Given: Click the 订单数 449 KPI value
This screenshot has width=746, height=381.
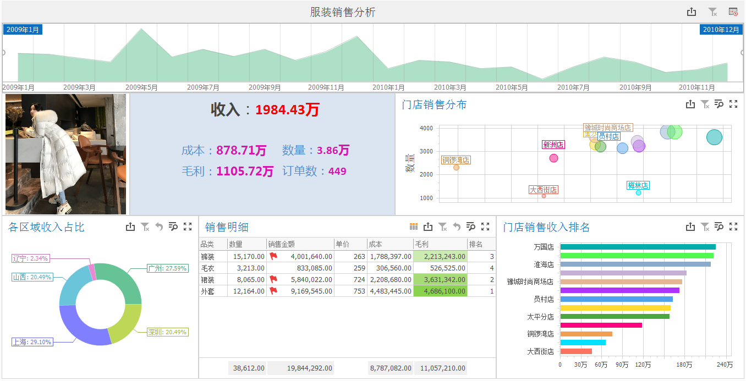Looking at the screenshot, I should (x=337, y=171).
